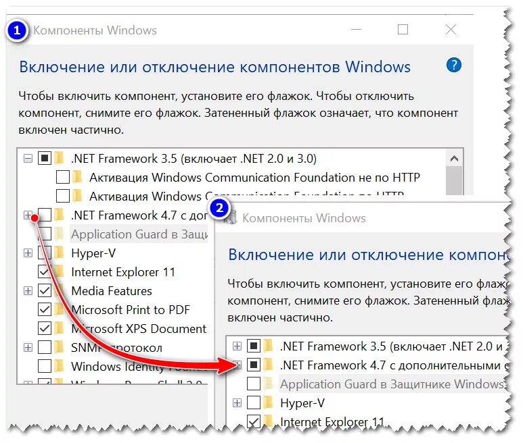Expand SNMP-протокол node
Screen dimensions: 523x443
[28, 348]
